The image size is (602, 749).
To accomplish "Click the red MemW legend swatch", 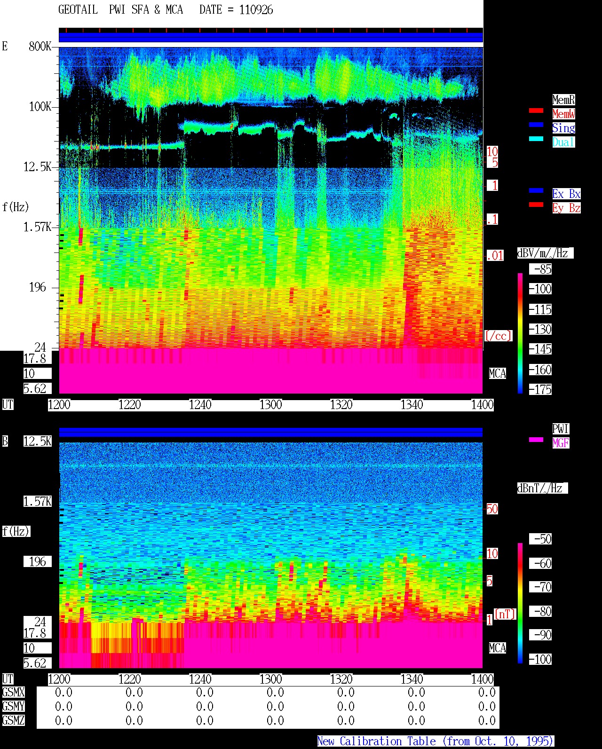I will (x=536, y=110).
